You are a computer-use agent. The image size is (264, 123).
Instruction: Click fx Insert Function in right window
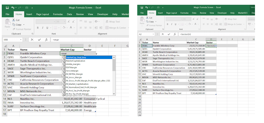(175, 34)
